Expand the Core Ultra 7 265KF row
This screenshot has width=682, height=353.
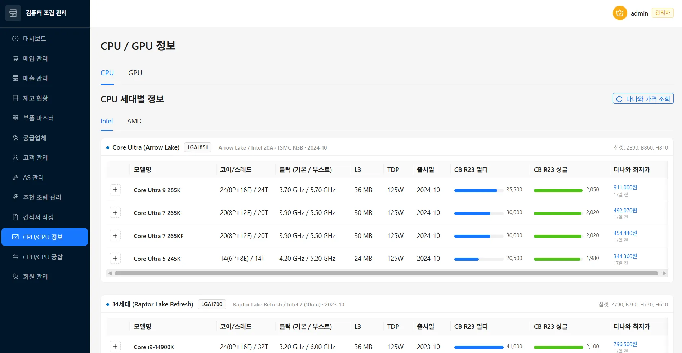(x=115, y=236)
